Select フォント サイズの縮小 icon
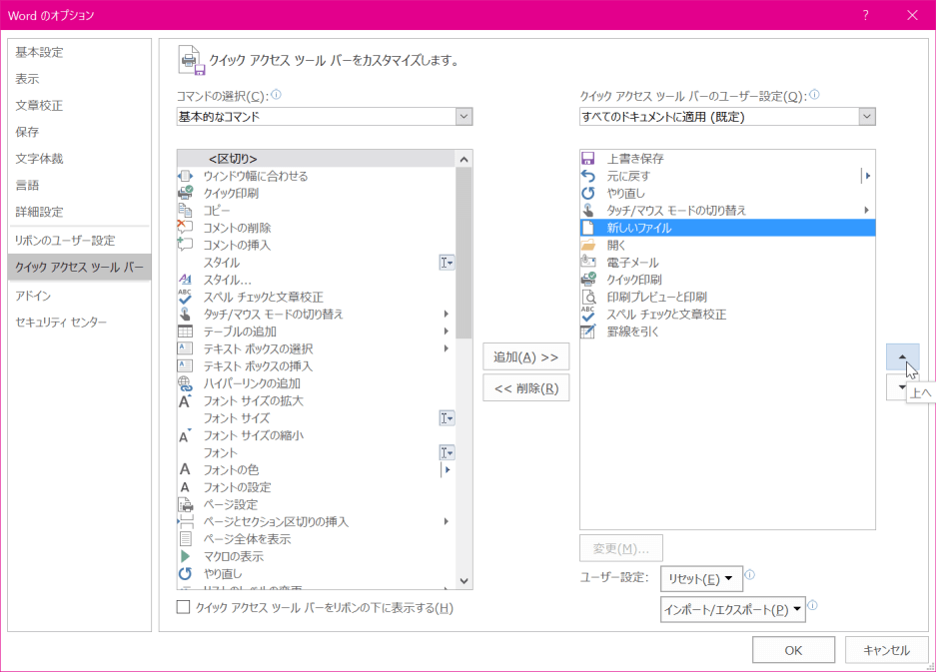This screenshot has width=936, height=672. click(x=186, y=435)
